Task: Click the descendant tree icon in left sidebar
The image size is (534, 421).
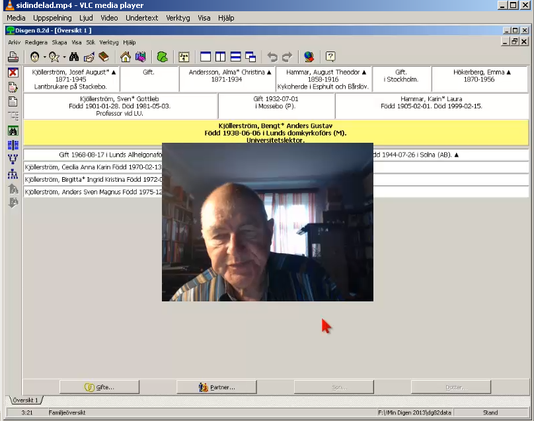Action: [x=13, y=174]
